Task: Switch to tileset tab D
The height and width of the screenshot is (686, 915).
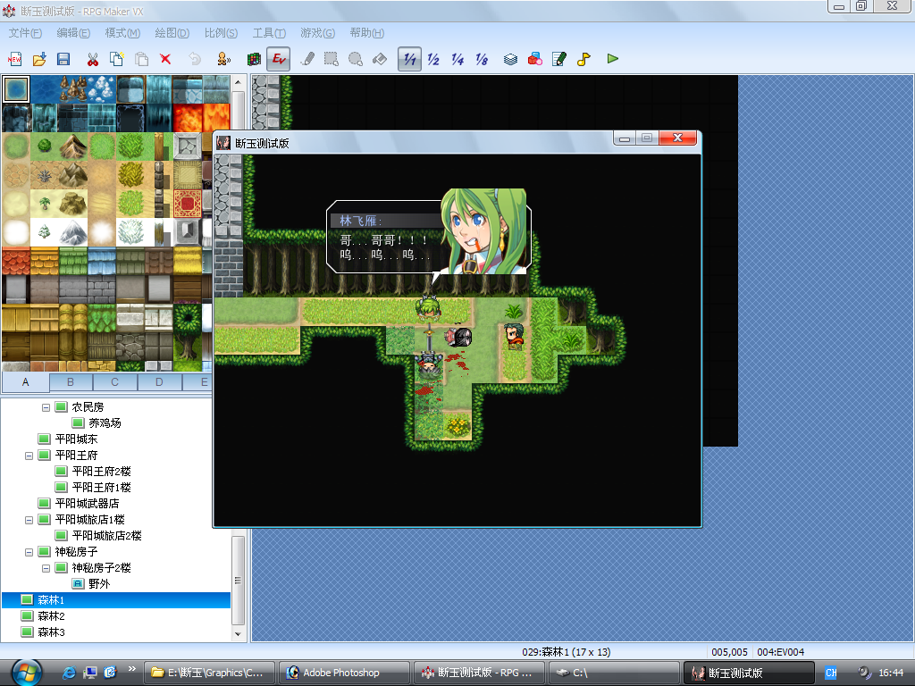Action: click(159, 382)
